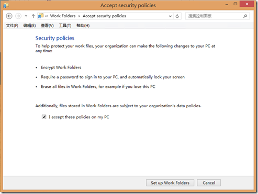
Task: Expand the breadcrumb overflow chevrons
Action: (x=47, y=16)
